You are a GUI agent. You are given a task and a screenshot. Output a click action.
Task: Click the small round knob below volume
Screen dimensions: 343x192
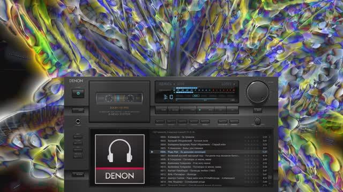click(258, 121)
